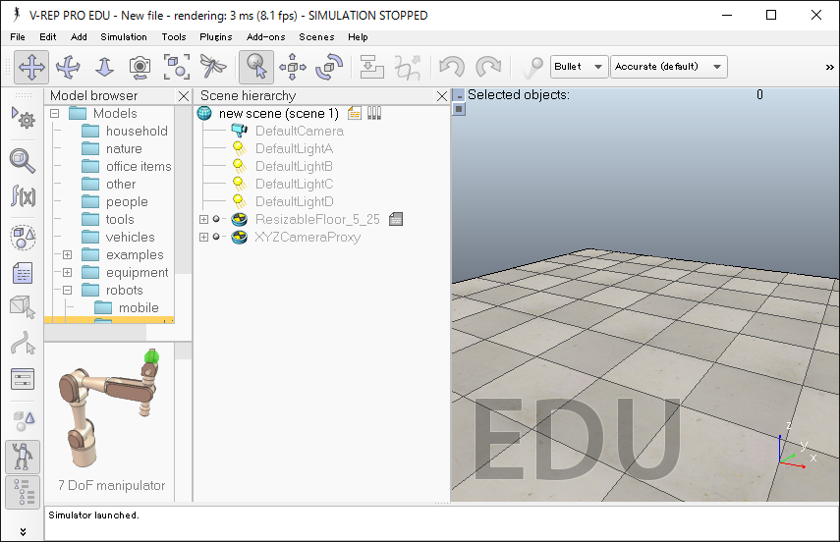Click the dragonfly camera fly tool
Image resolution: width=840 pixels, height=542 pixels.
pos(212,67)
